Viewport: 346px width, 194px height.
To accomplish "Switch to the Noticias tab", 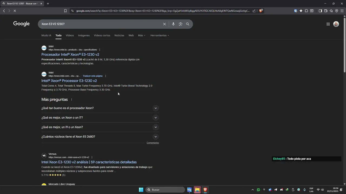I will pyautogui.click(x=119, y=35).
